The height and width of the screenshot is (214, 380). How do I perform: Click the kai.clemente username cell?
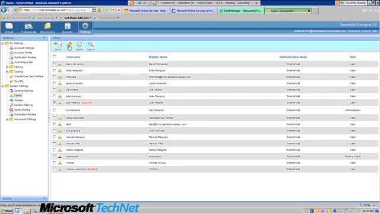[x=73, y=110]
